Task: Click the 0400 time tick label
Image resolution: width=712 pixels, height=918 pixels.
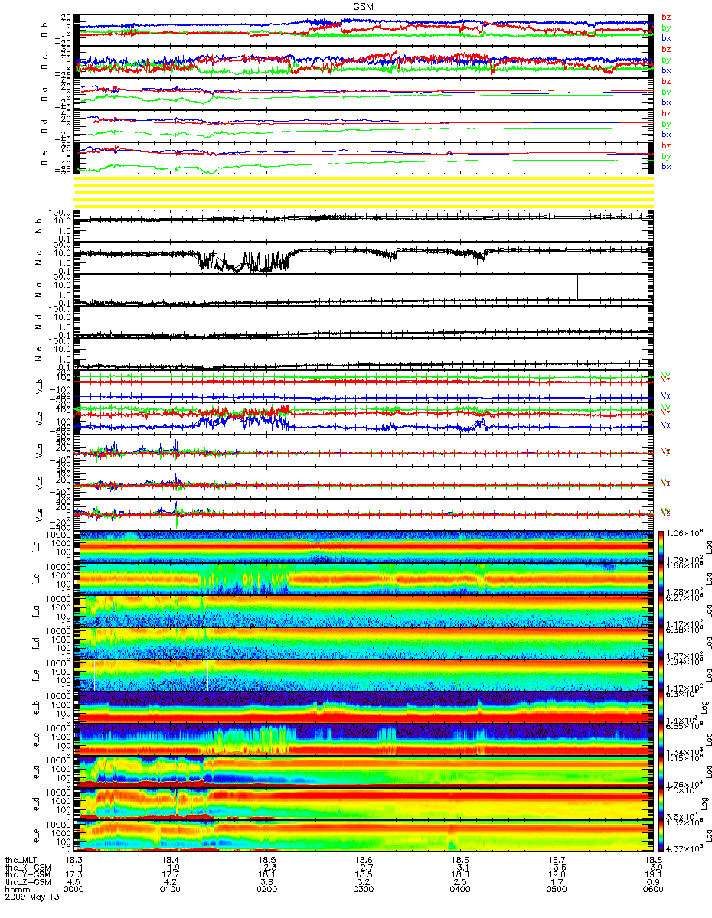Action: (462, 889)
